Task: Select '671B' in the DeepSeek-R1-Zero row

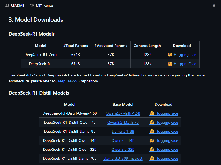Action: 75,55
